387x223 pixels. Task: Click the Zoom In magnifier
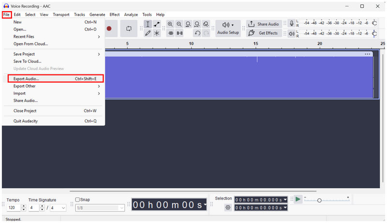170,24
